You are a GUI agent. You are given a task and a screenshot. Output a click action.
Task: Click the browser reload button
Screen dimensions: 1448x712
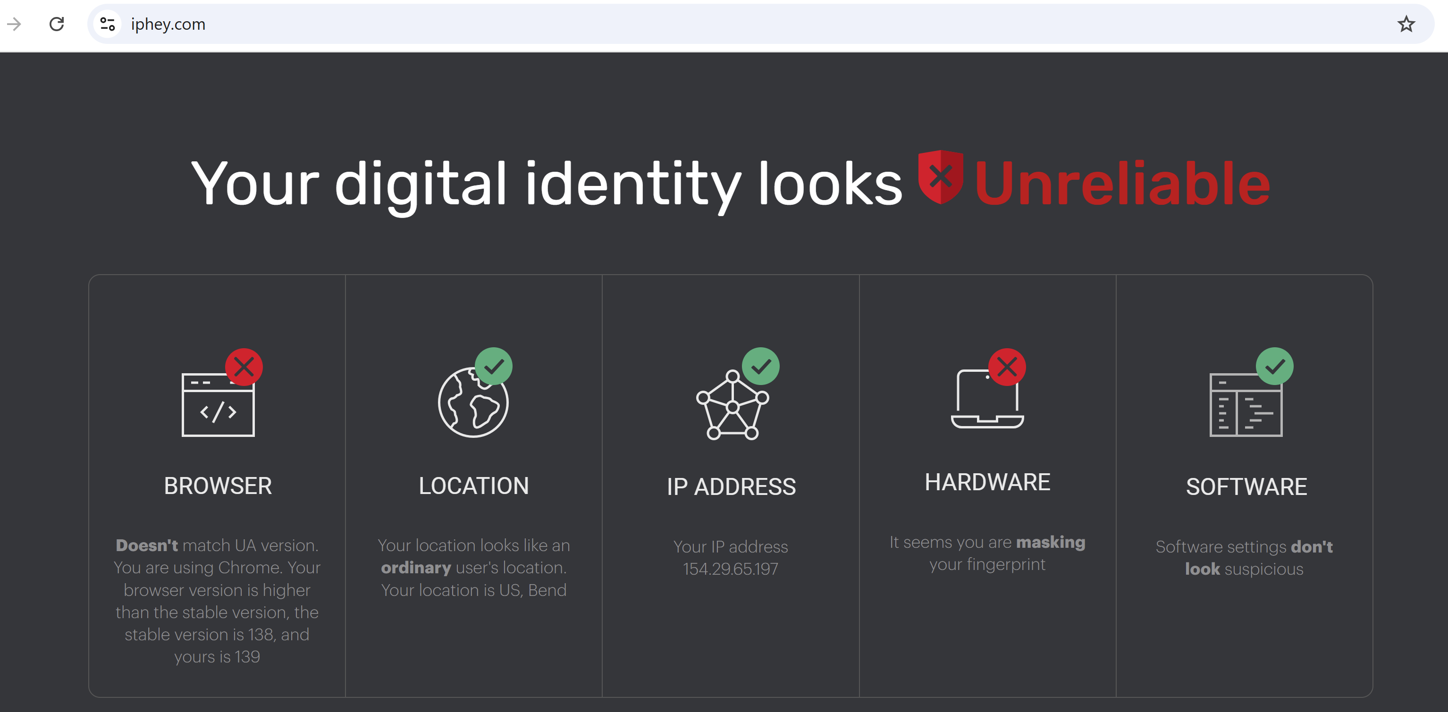point(57,24)
